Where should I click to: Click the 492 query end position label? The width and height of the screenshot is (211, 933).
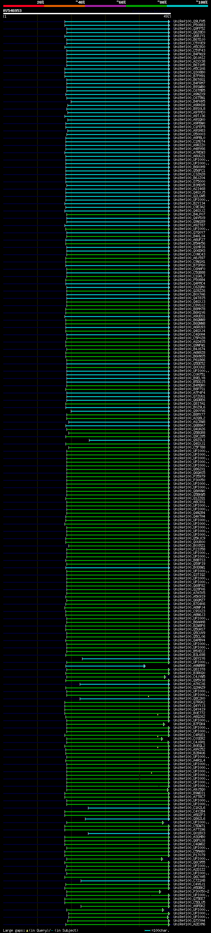[166, 16]
